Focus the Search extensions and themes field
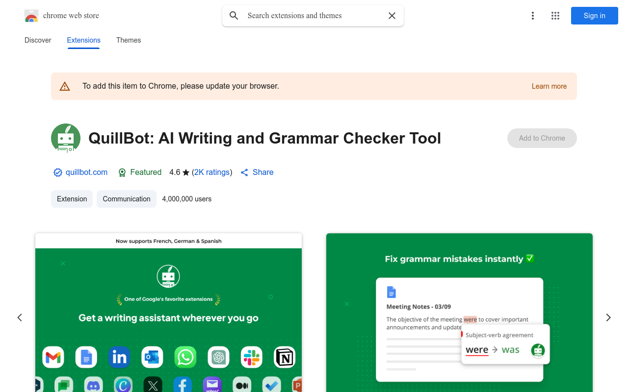The height and width of the screenshot is (392, 628). tap(313, 16)
